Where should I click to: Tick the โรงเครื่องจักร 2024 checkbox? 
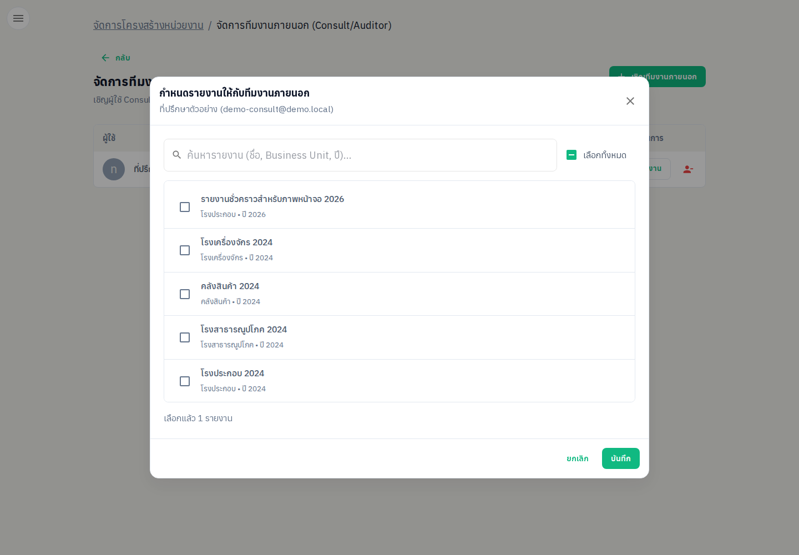pyautogui.click(x=185, y=250)
